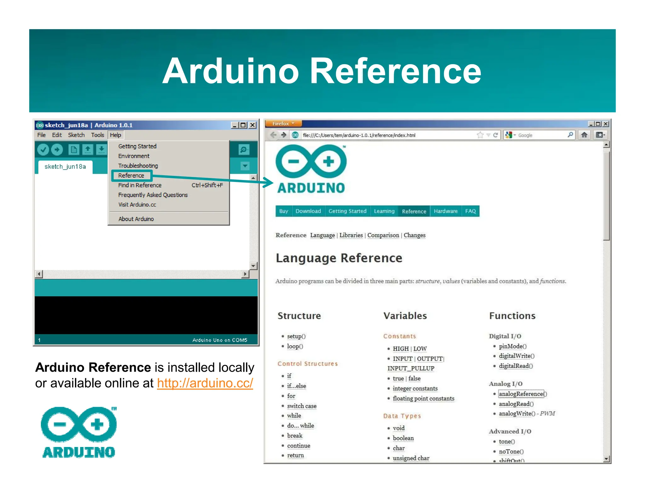Choose Find in Reference menu entry
The height and width of the screenshot is (498, 645).
click(140, 185)
